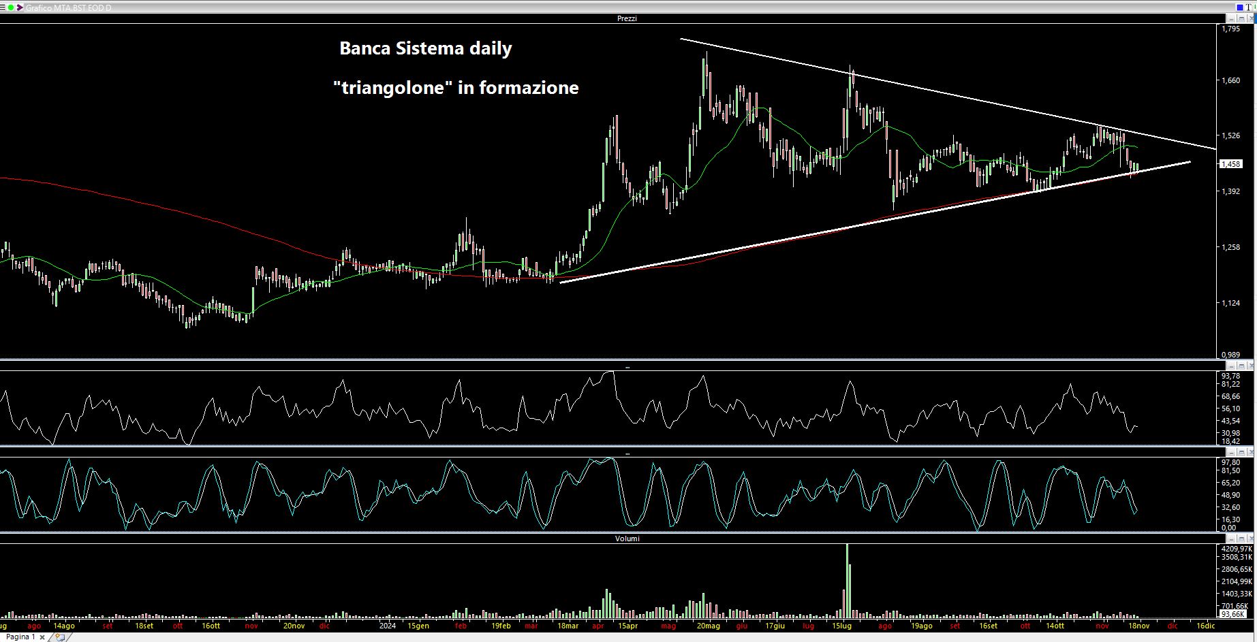Click the Prezzi pane title
Viewport: 1257px width, 642px height.
[x=627, y=18]
